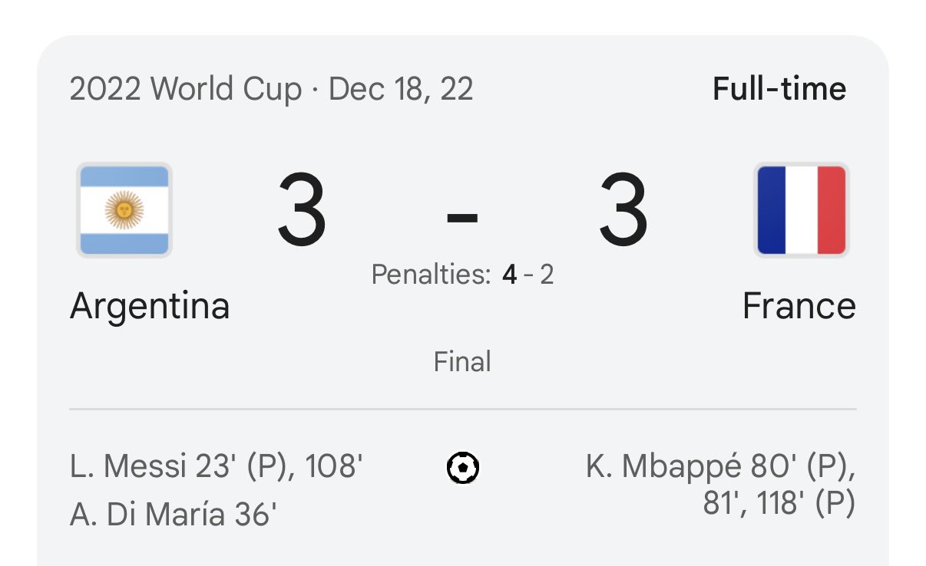Click the sun emblem on Argentina flag
Viewport: 926px width, 566px height.
click(x=124, y=210)
